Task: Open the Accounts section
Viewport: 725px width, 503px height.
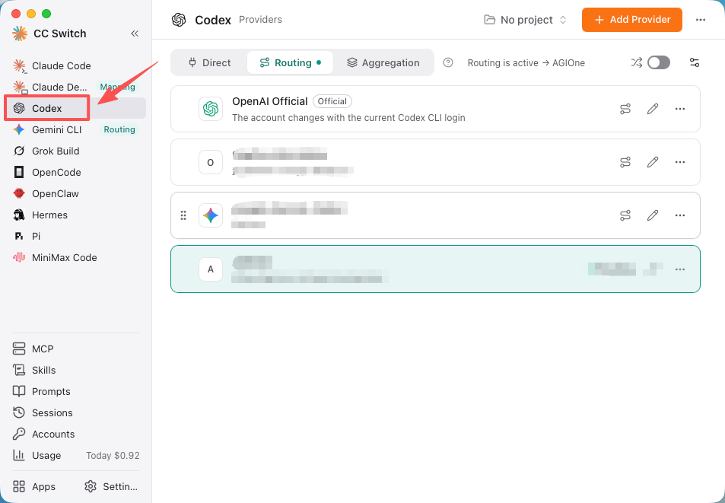Action: pos(75,434)
